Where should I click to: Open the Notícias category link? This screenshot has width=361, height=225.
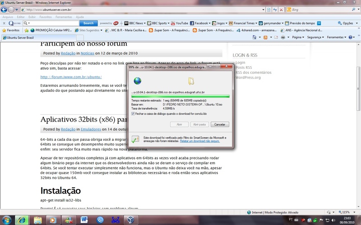[87, 53]
